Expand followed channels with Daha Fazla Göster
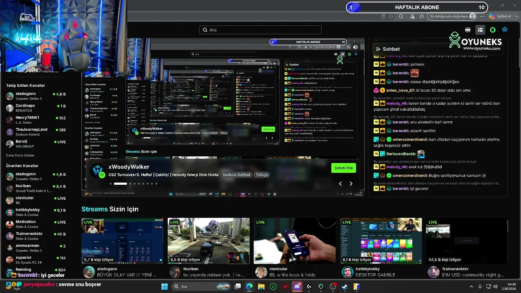 [x=20, y=155]
